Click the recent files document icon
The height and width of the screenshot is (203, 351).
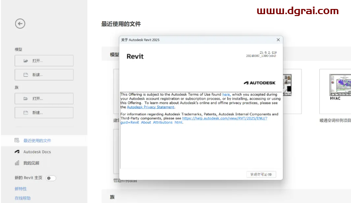coord(17,140)
